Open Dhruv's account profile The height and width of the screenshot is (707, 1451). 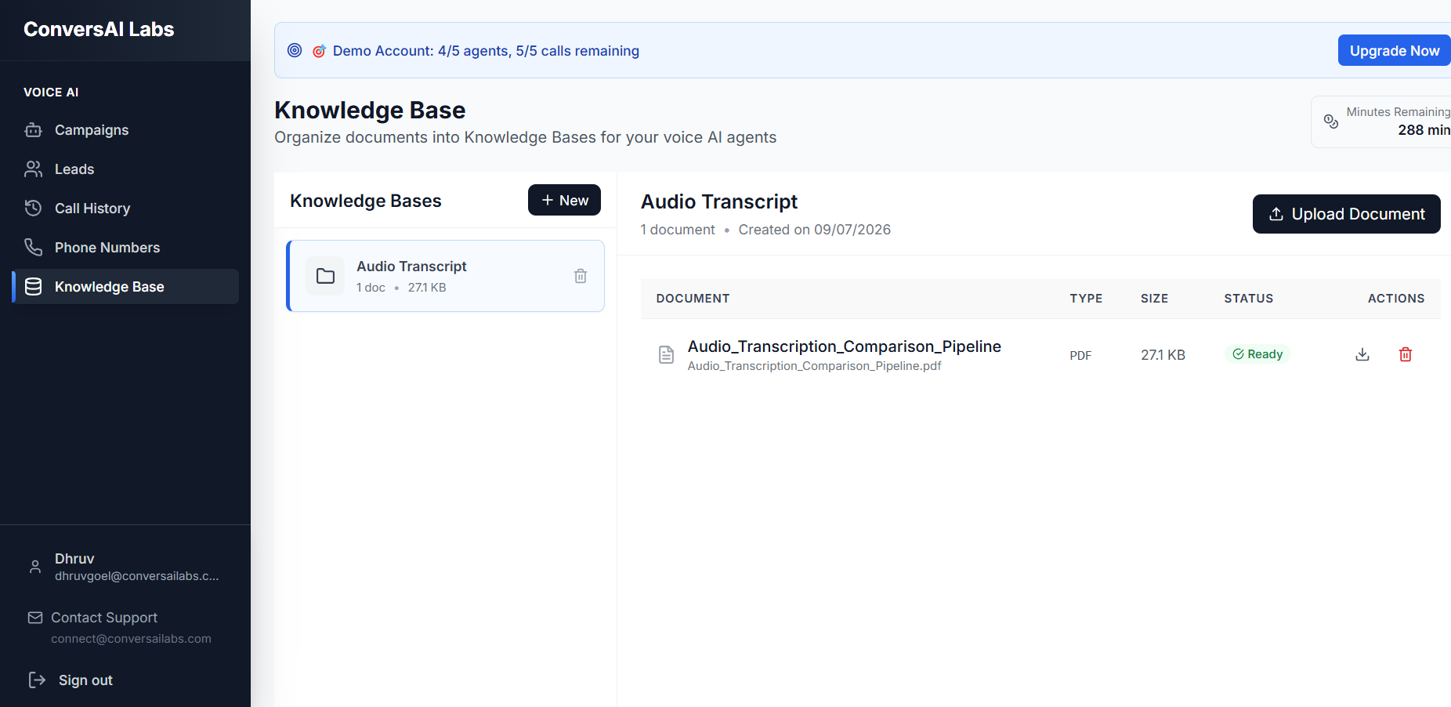point(125,567)
